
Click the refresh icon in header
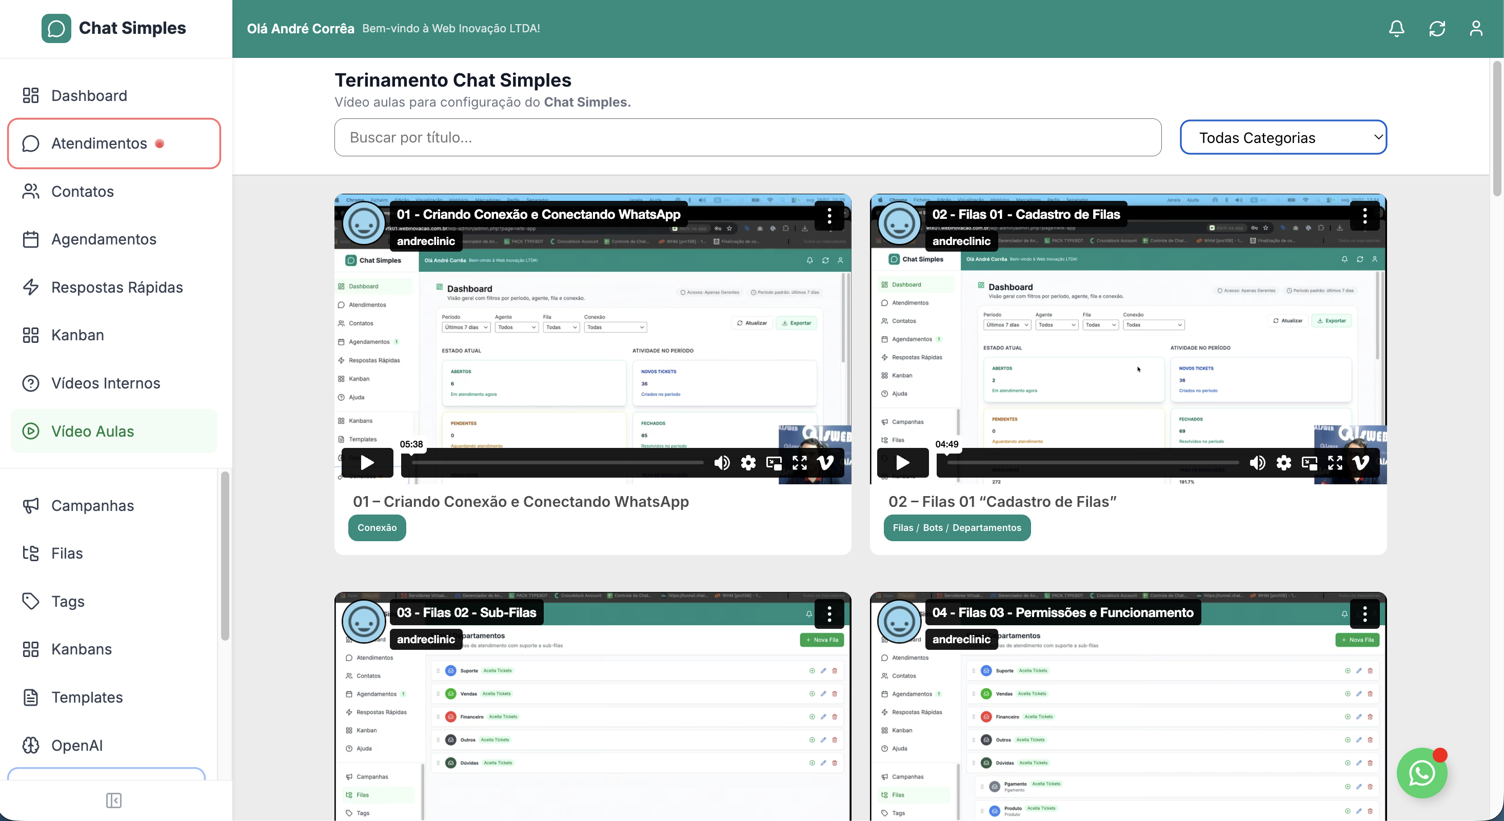(x=1436, y=29)
